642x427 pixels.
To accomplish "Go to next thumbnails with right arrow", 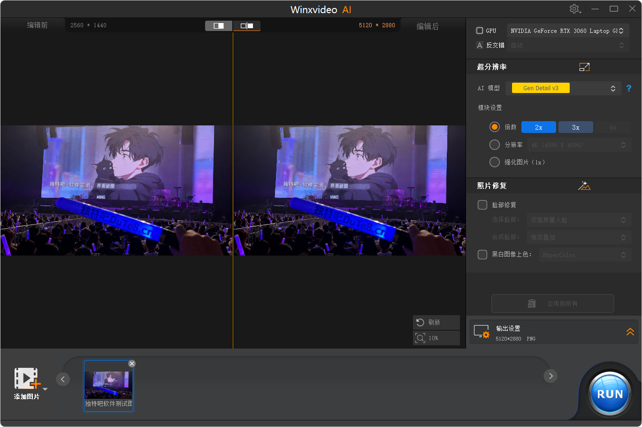I will click(x=550, y=376).
